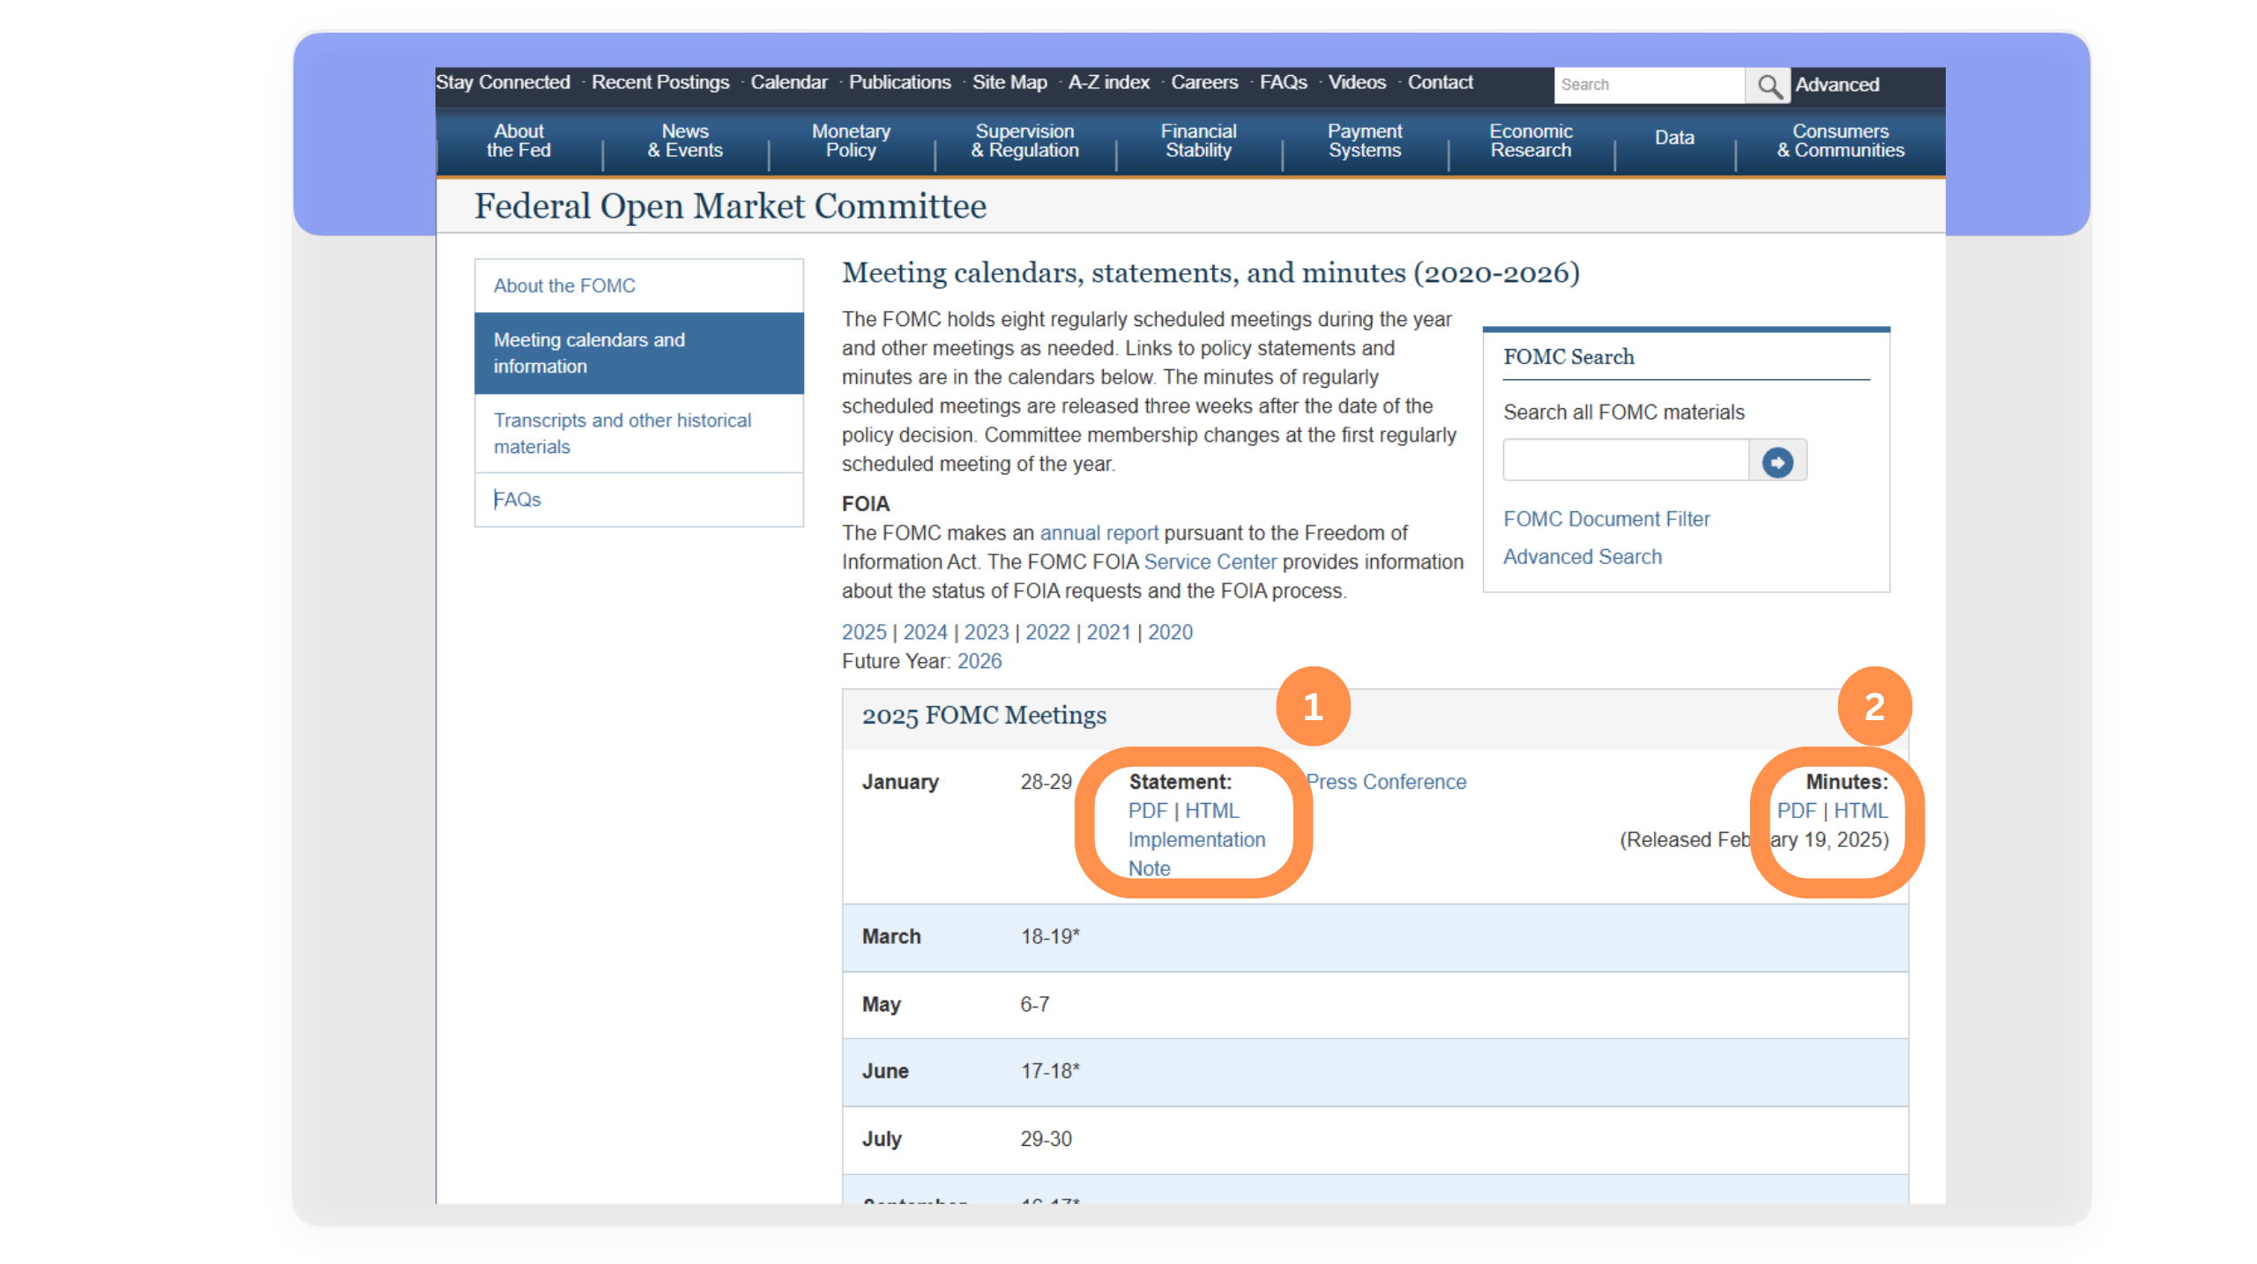Click the March 18-19* meeting date

click(x=1050, y=937)
